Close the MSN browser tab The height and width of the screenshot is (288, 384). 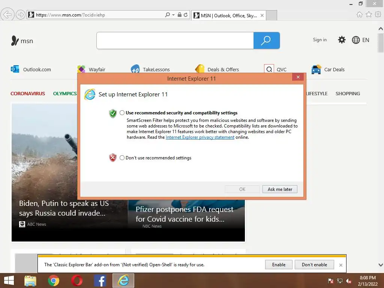coord(262,15)
